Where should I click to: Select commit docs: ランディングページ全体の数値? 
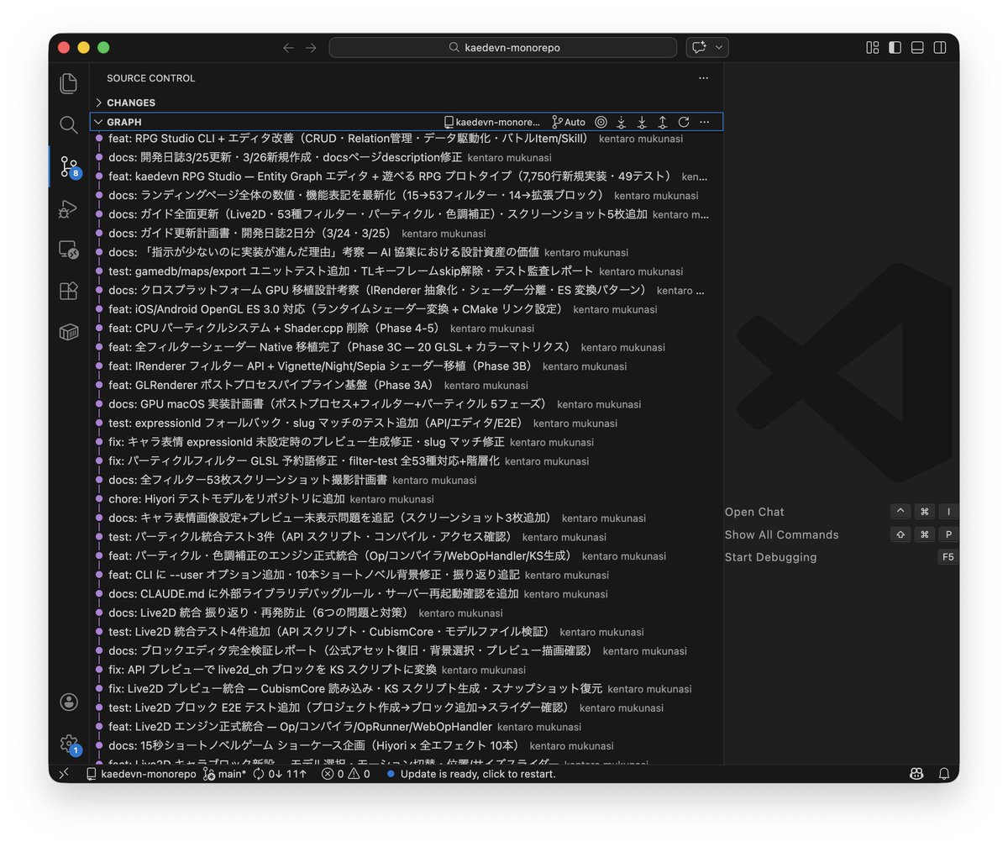click(407, 195)
